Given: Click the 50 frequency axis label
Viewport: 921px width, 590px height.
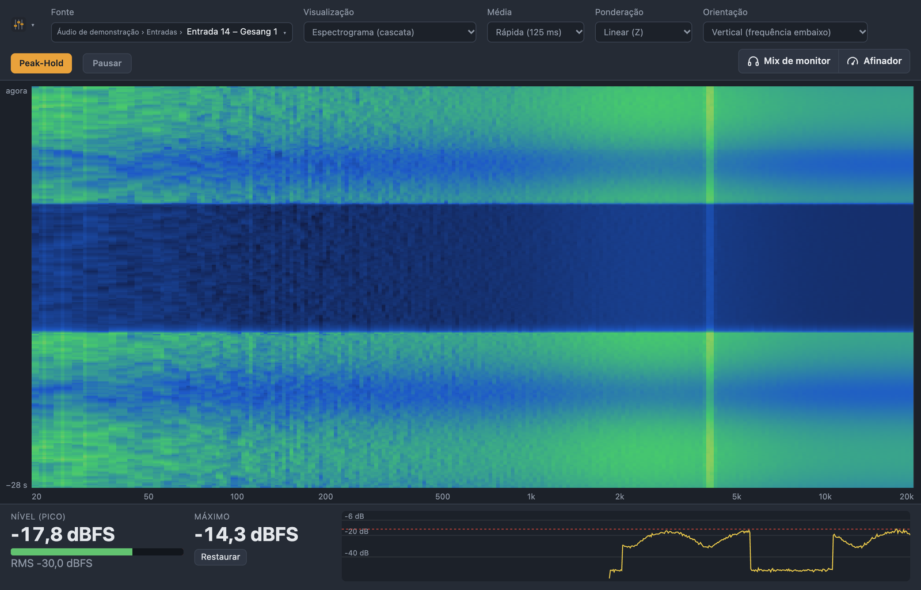Looking at the screenshot, I should pos(149,497).
